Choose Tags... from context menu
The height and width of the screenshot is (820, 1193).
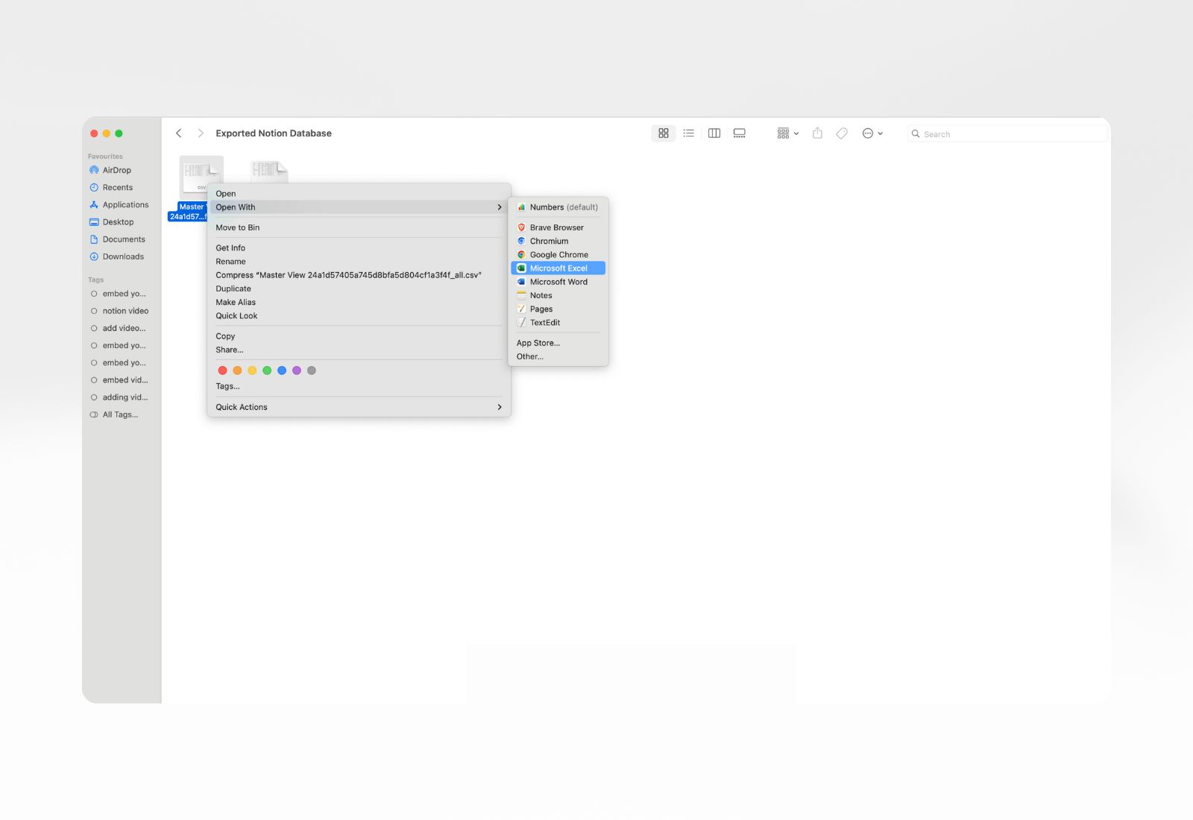coord(359,386)
